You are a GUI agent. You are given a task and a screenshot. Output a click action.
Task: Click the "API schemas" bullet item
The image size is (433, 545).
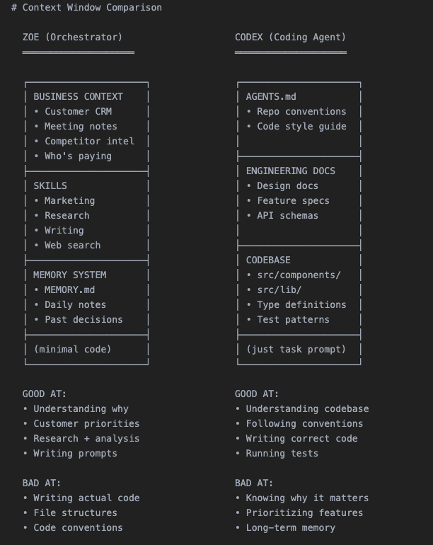pos(287,215)
